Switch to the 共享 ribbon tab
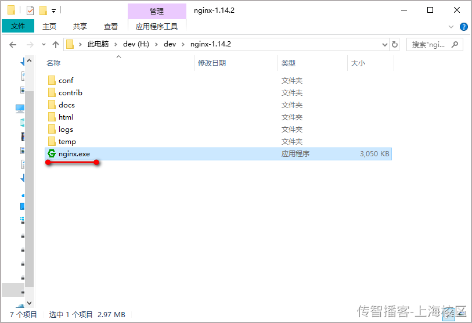Screen dimensions: 472x323 click(80, 27)
